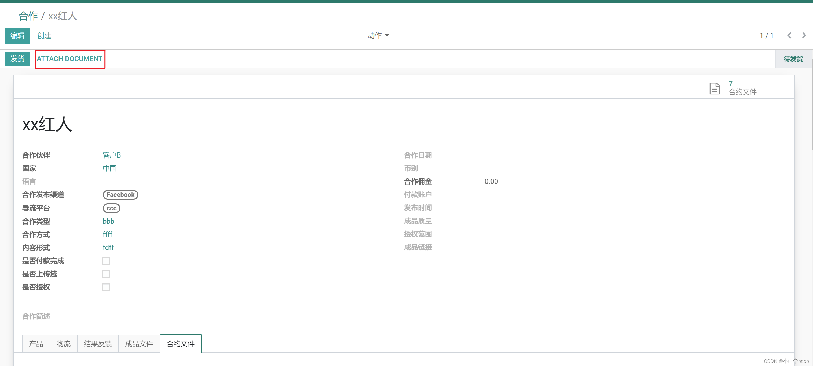This screenshot has height=366, width=813.
Task: Click the 创建 button
Action: pyautogui.click(x=44, y=36)
